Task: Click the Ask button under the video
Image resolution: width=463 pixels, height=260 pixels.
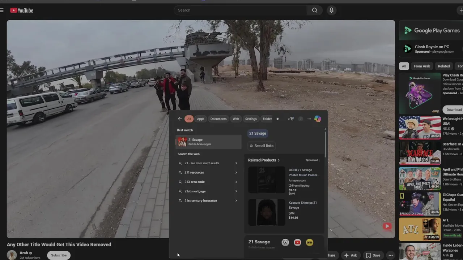Action: point(351,255)
